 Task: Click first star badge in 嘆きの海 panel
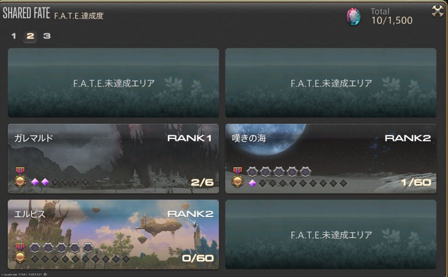(252, 172)
